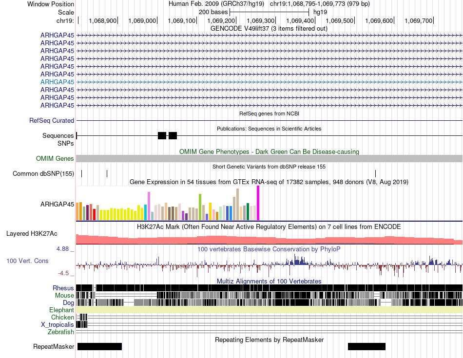
Task: Open OMIM Gene Phenotypes track title
Action: tap(269, 151)
